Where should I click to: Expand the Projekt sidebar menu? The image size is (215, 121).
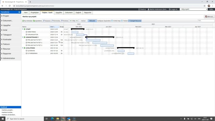(x=11, y=16)
